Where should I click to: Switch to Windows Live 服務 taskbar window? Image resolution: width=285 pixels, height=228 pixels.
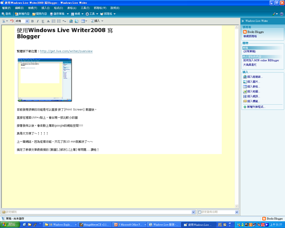coord(164,225)
